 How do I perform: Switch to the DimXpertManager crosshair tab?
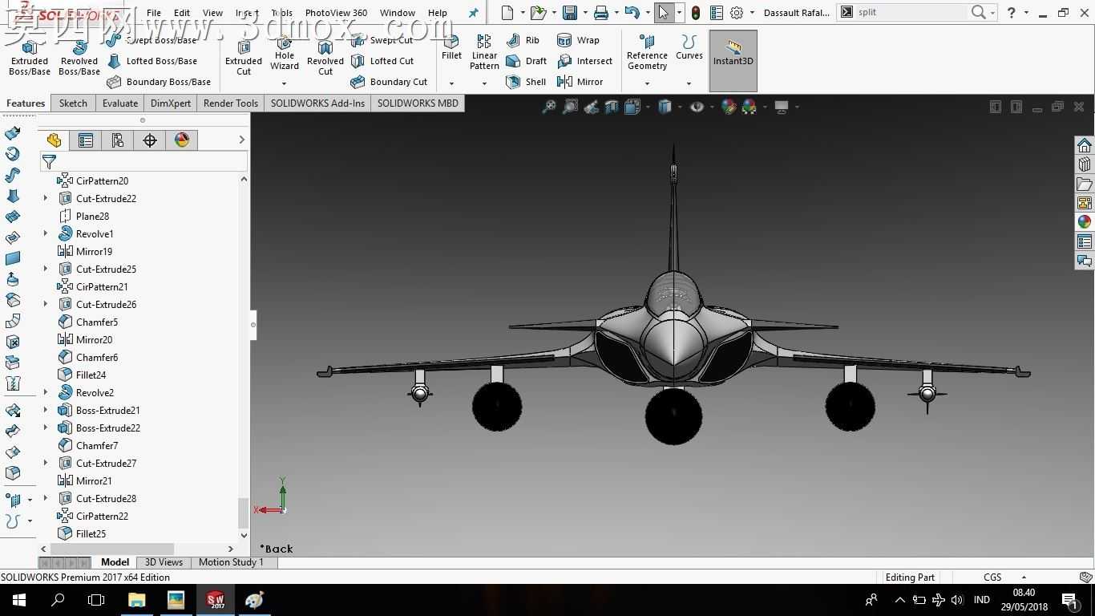(x=150, y=140)
